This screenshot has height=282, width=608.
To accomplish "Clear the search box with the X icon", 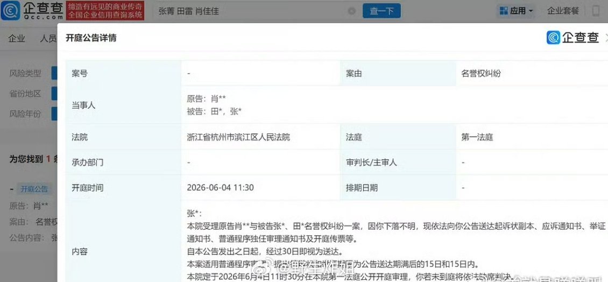I will pos(352,11).
